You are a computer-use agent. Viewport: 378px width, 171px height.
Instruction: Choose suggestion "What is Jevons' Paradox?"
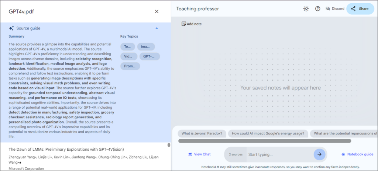pos(202,133)
